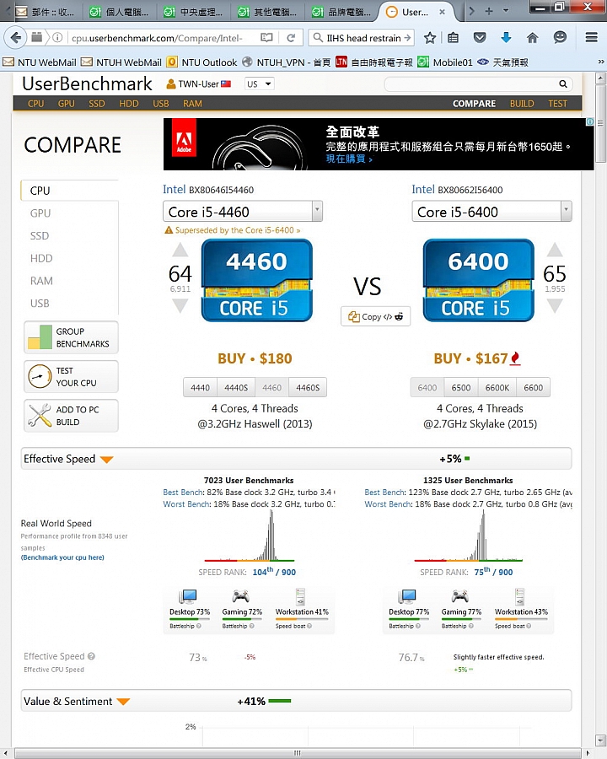Open Group Benchmarks button
The width and height of the screenshot is (607, 759).
click(x=71, y=337)
